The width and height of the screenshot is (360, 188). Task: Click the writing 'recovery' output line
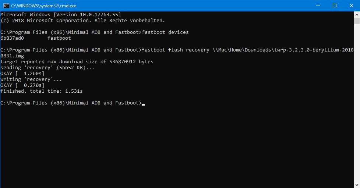pyautogui.click(x=31, y=79)
